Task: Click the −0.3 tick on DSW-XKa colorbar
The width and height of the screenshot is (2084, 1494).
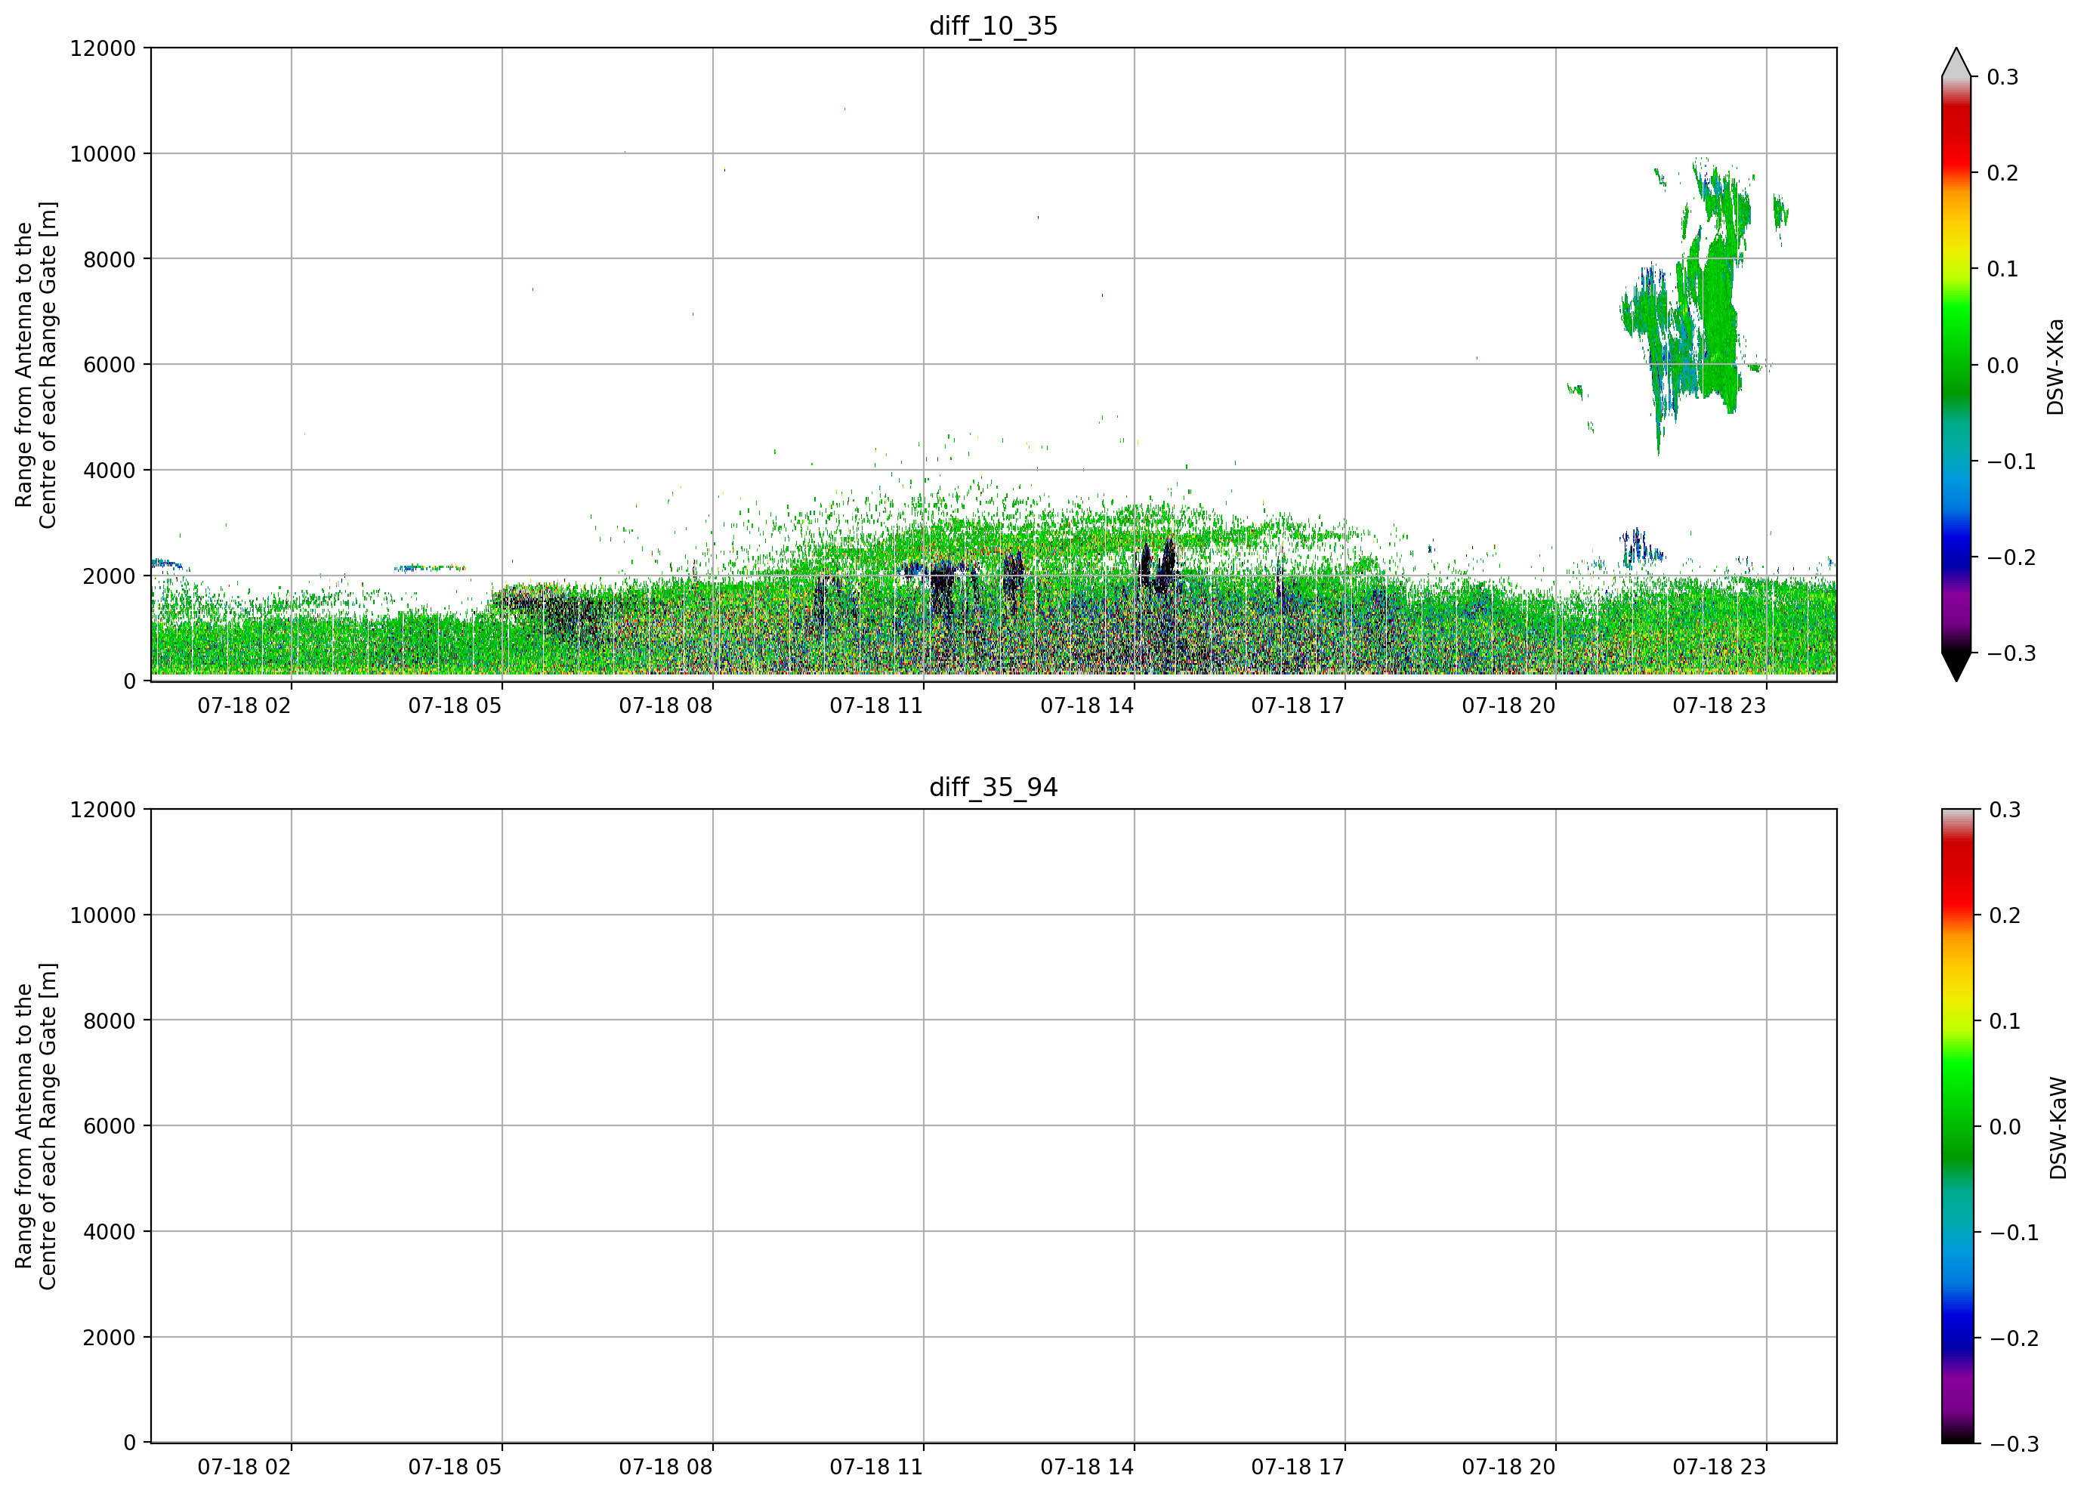Action: (x=2011, y=653)
